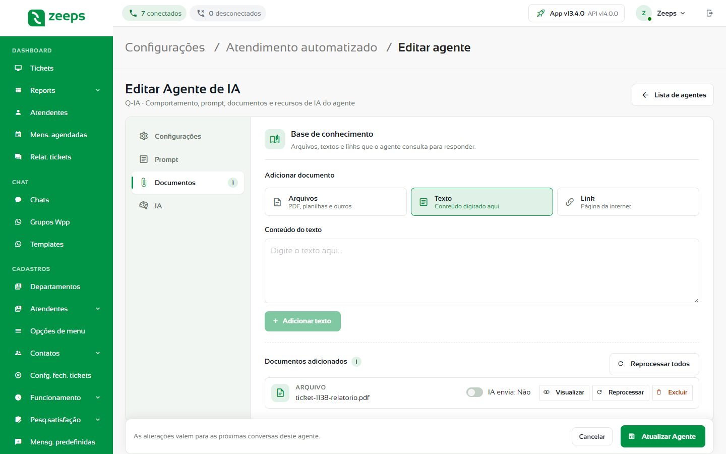726x454 pixels.
Task: Expand the Atendentes submenu under Cadastros
Action: click(98, 309)
